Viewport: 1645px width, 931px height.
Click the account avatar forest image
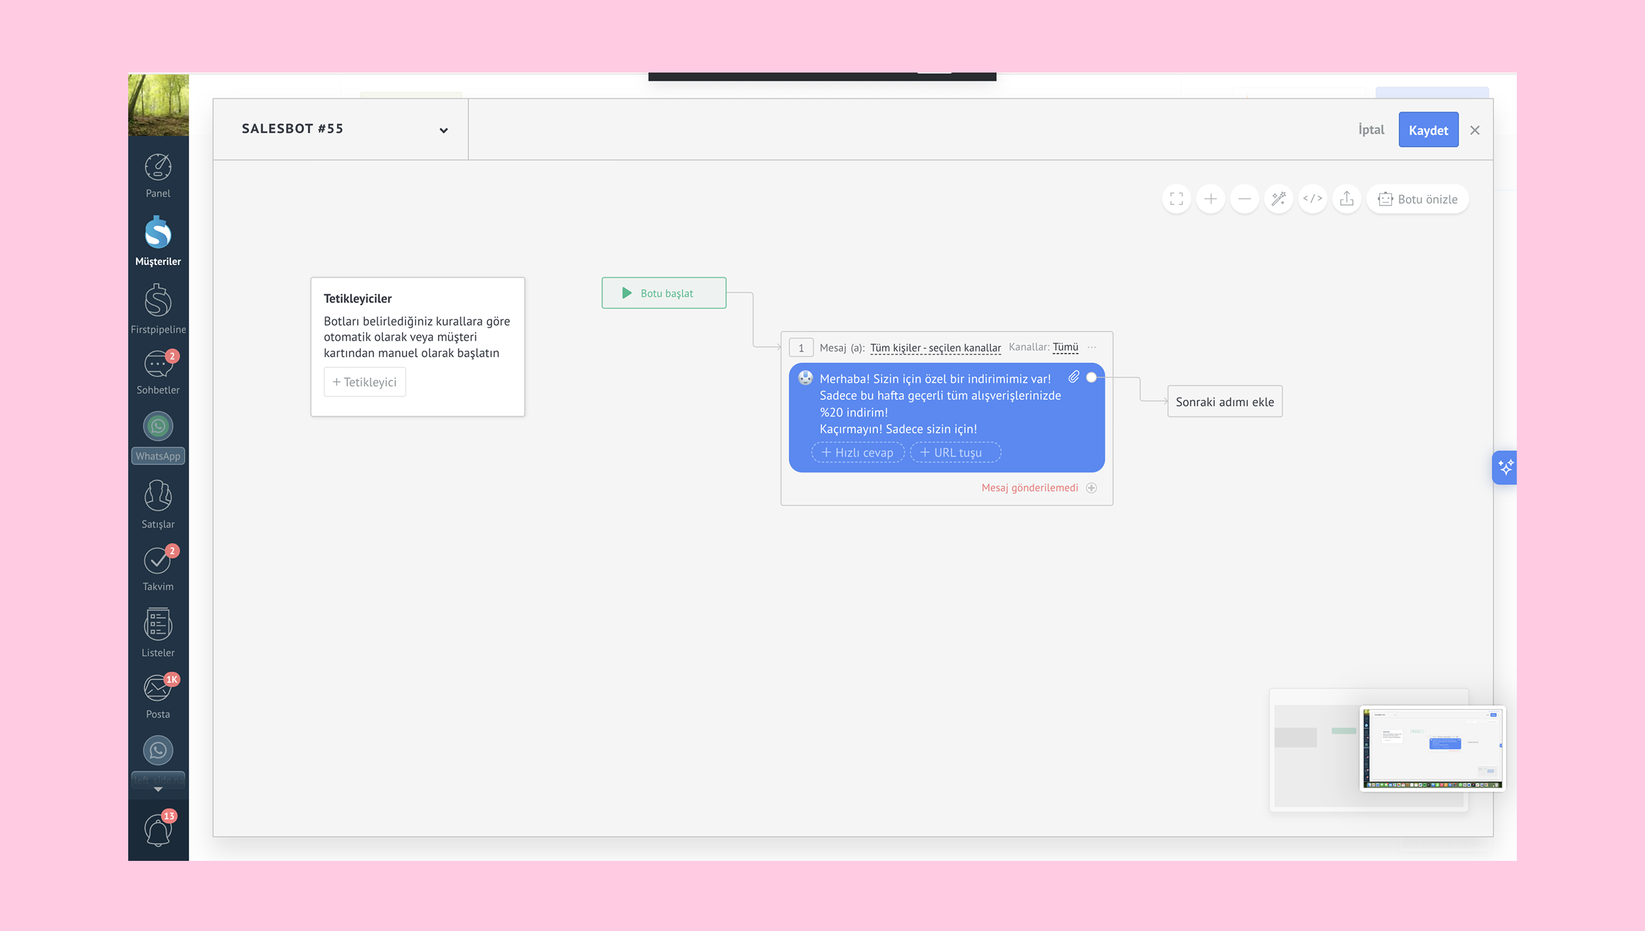158,104
